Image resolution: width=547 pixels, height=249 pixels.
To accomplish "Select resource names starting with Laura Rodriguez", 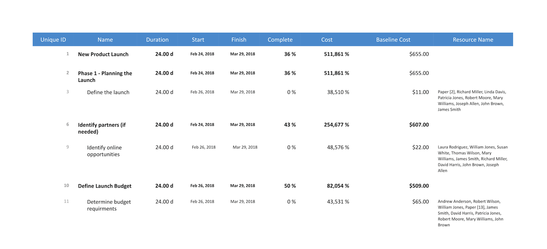I will [473, 159].
